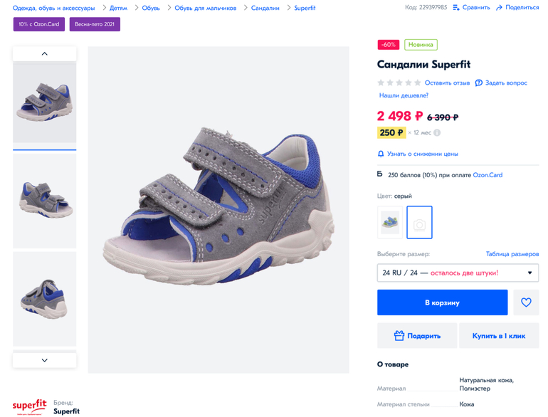The image size is (548, 417).
Task: Click the price drop bell icon
Action: tap(381, 154)
